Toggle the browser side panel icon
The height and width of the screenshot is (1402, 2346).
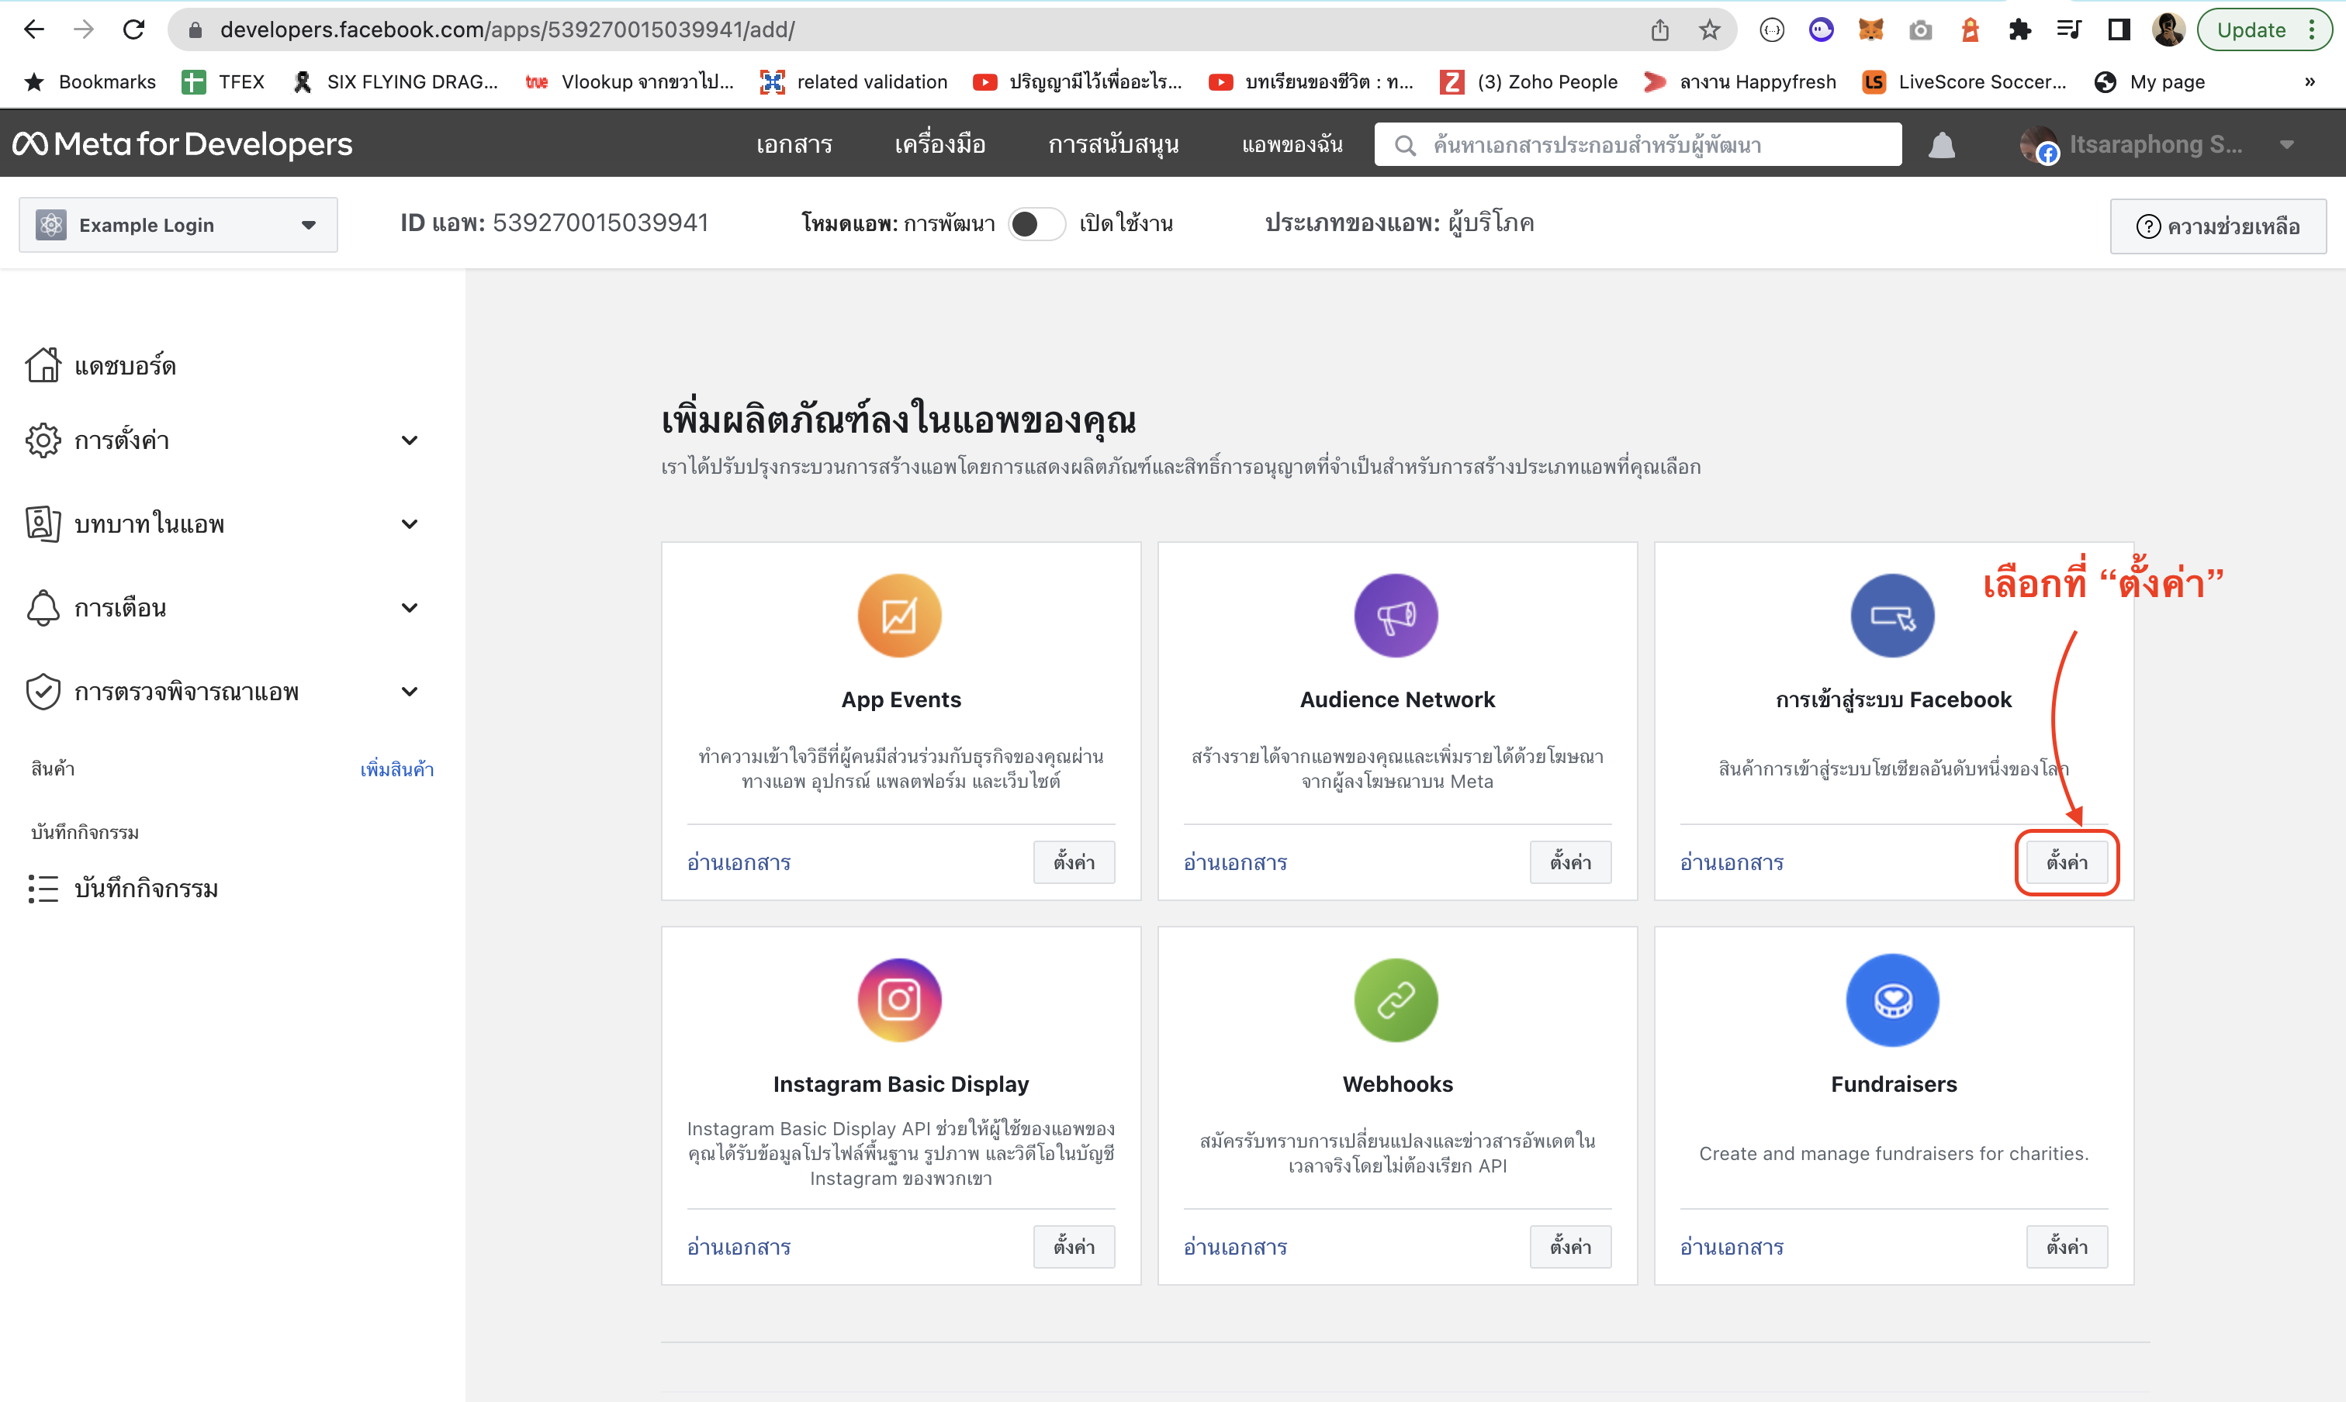click(x=2118, y=29)
